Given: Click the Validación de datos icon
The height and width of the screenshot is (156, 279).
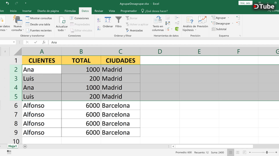Looking at the screenshot, I should coord(167,29).
